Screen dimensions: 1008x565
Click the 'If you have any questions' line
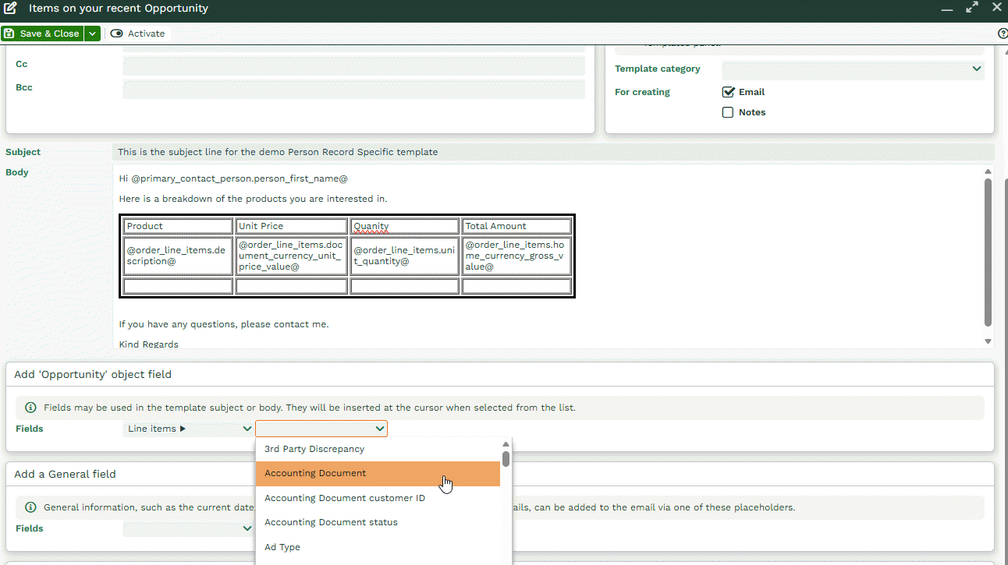224,324
